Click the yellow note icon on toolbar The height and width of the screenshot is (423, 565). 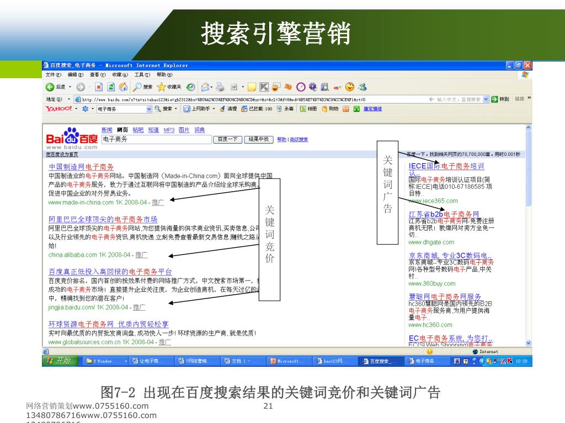252,86
